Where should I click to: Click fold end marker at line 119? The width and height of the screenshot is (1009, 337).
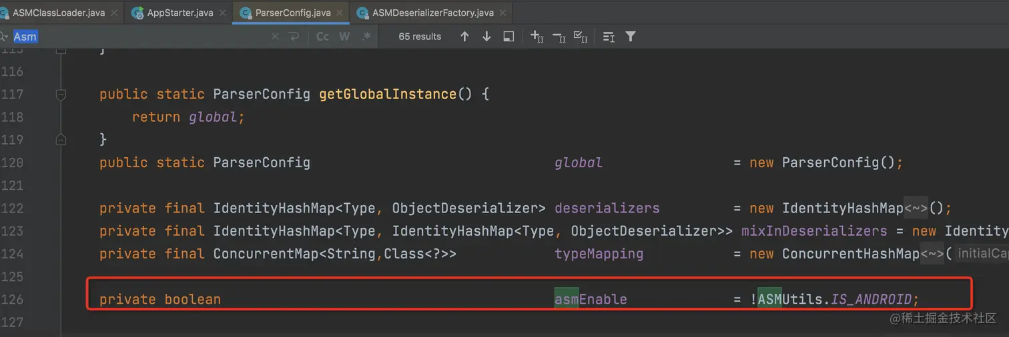pyautogui.click(x=61, y=140)
